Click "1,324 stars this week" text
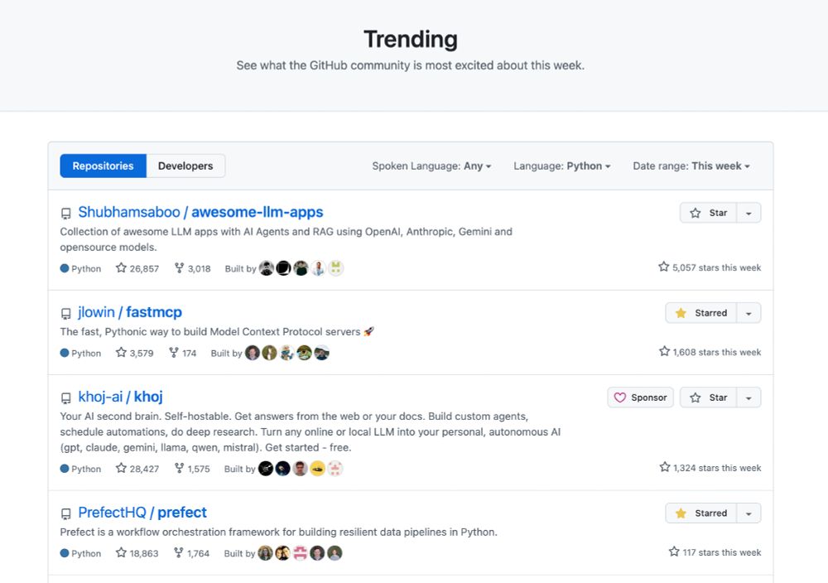 coord(710,467)
